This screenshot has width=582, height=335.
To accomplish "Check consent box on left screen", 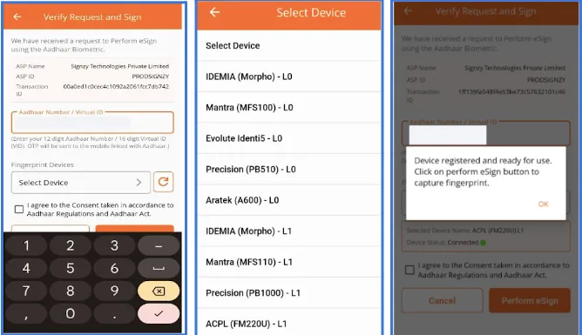I will pyautogui.click(x=19, y=210).
